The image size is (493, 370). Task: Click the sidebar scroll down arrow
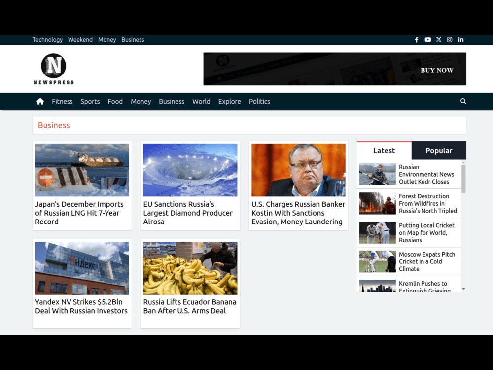coord(463,289)
